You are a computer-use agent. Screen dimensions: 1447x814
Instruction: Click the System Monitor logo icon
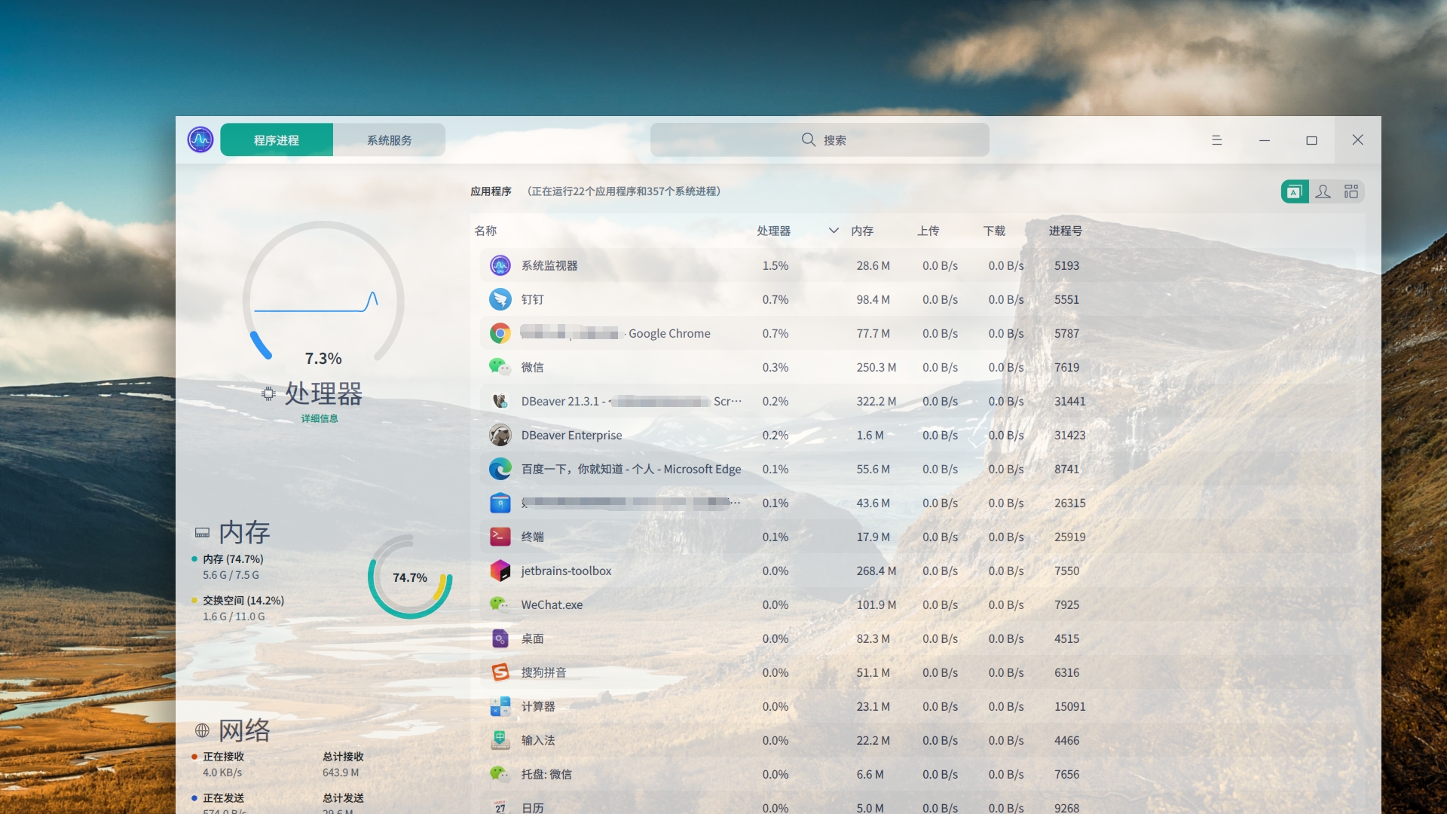[x=200, y=139]
